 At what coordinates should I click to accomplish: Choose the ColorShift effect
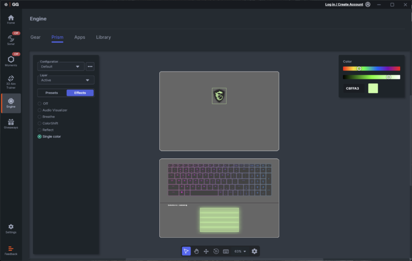(x=39, y=123)
